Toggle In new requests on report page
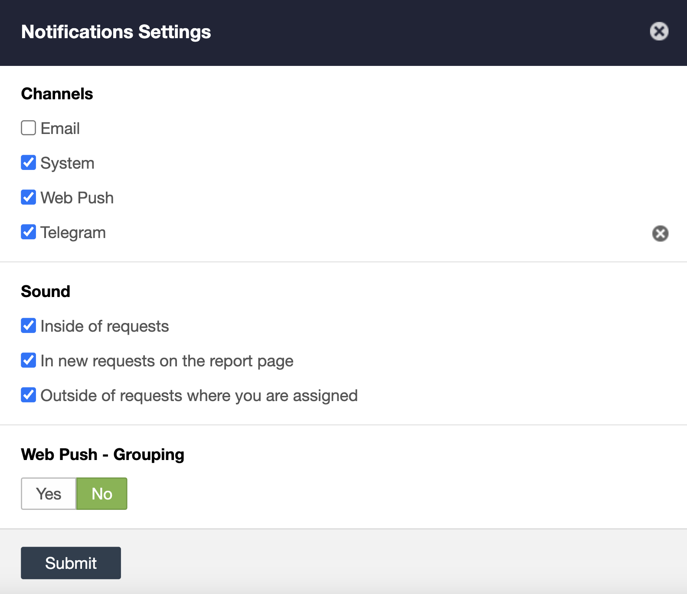The height and width of the screenshot is (594, 687). pos(29,360)
